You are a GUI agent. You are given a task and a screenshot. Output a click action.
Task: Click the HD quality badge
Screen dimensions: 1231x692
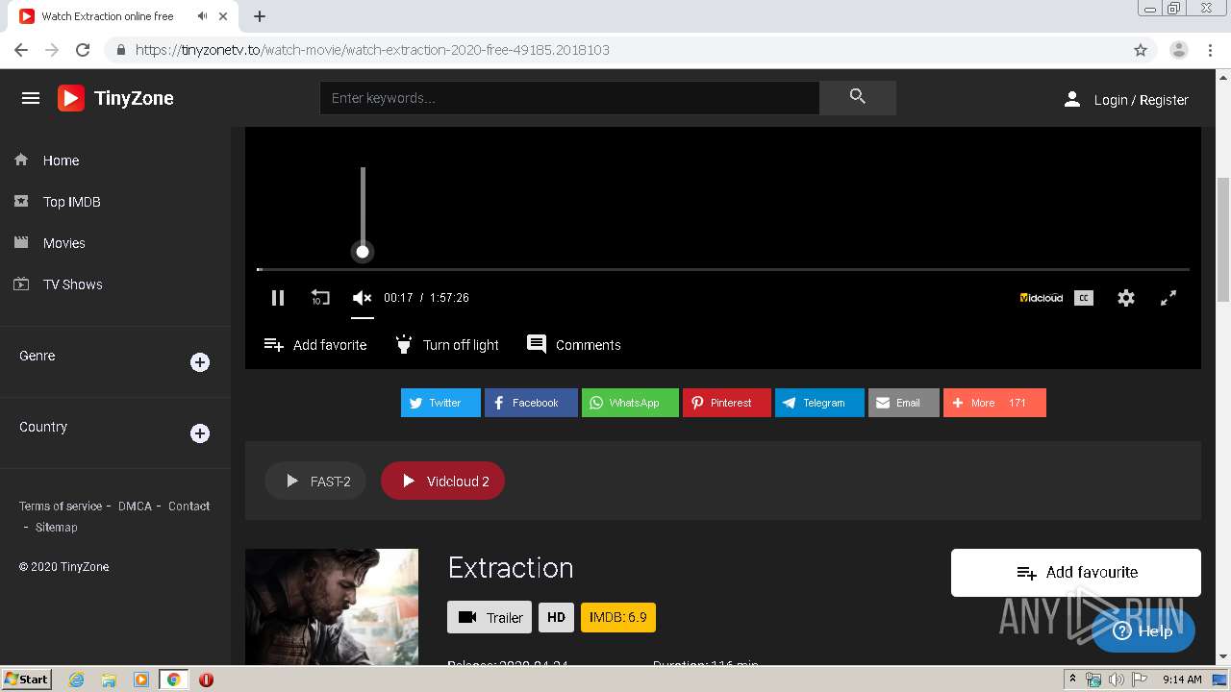(556, 617)
